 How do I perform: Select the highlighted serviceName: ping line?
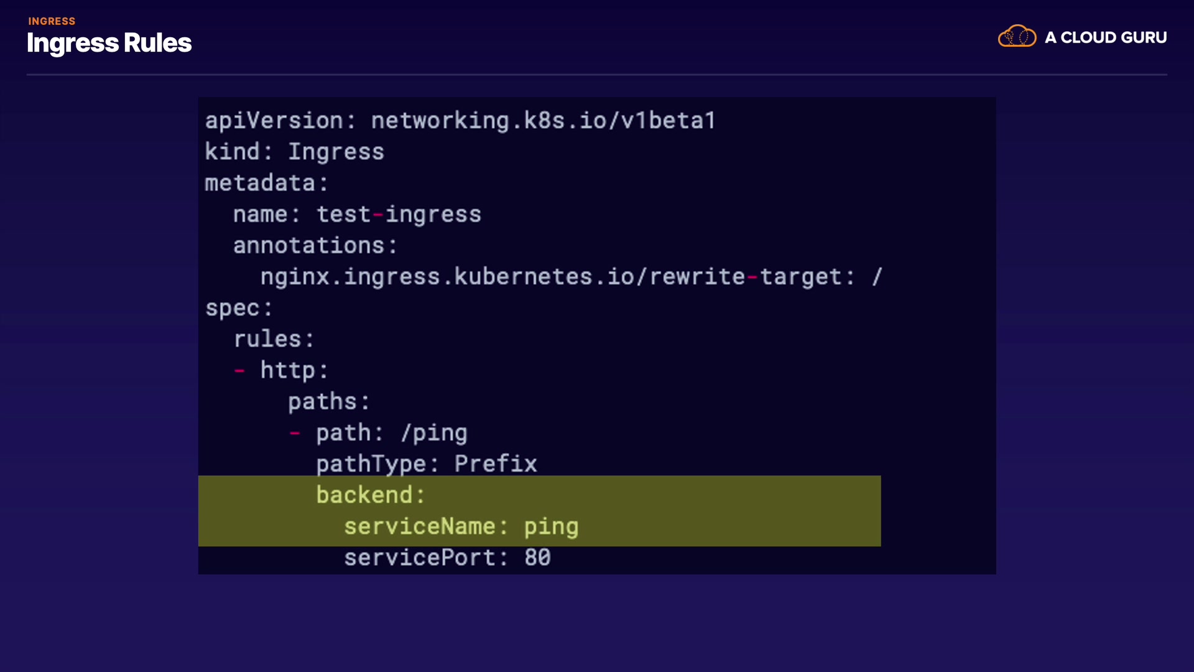tap(461, 526)
